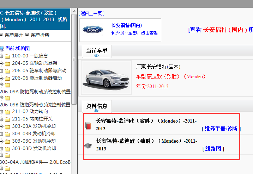Expand the 206-06 液压制动器启动 node
The image size is (253, 174).
pos(1,78)
